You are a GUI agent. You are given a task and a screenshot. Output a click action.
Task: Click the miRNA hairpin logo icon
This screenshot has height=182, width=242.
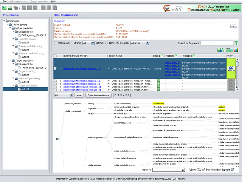point(177,9)
